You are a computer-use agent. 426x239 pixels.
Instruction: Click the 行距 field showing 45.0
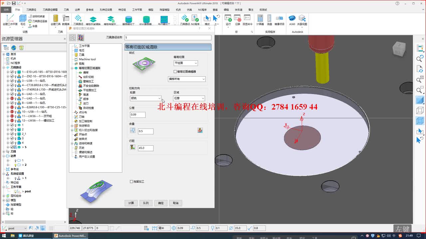click(x=146, y=148)
